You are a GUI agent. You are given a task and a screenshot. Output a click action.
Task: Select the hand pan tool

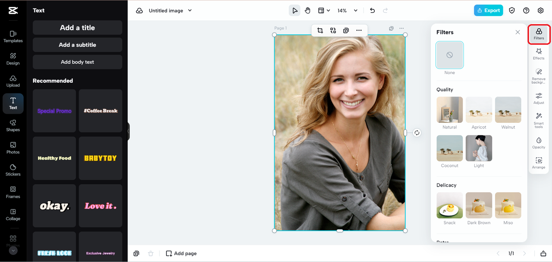[x=307, y=10]
